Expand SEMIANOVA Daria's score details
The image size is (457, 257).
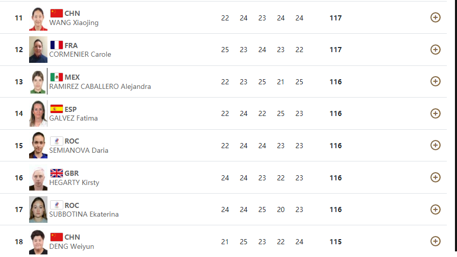(x=435, y=145)
